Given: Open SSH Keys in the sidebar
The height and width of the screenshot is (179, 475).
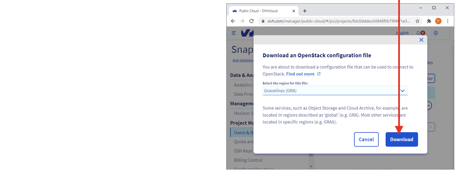Looking at the screenshot, I should click(243, 151).
